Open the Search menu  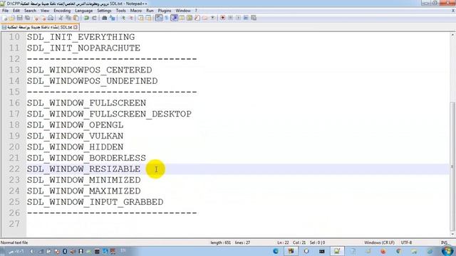[30, 11]
